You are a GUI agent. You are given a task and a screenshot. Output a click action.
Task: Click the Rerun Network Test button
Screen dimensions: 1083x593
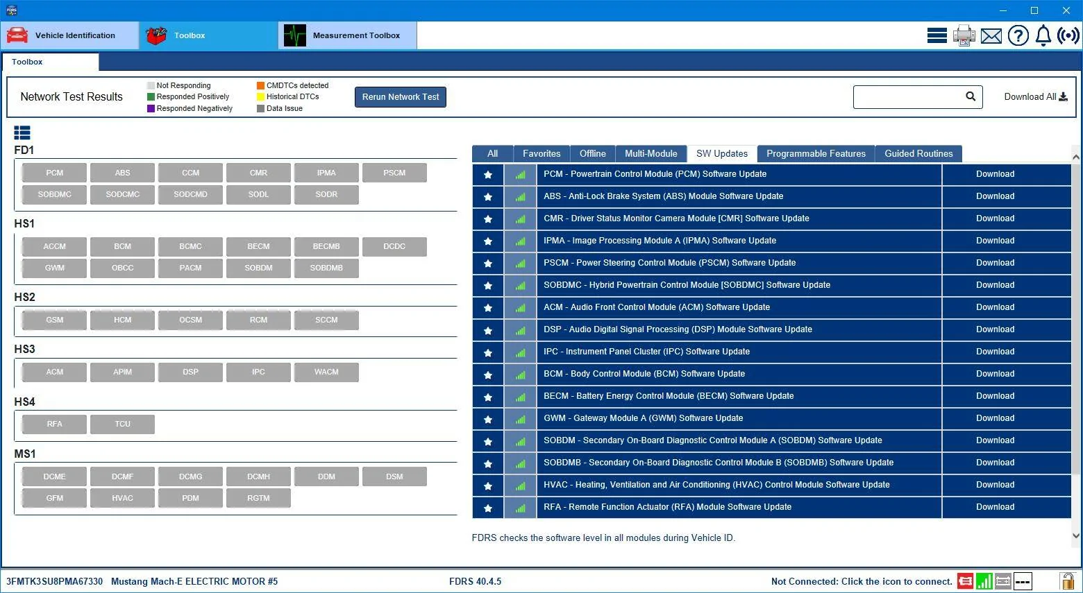click(x=401, y=97)
